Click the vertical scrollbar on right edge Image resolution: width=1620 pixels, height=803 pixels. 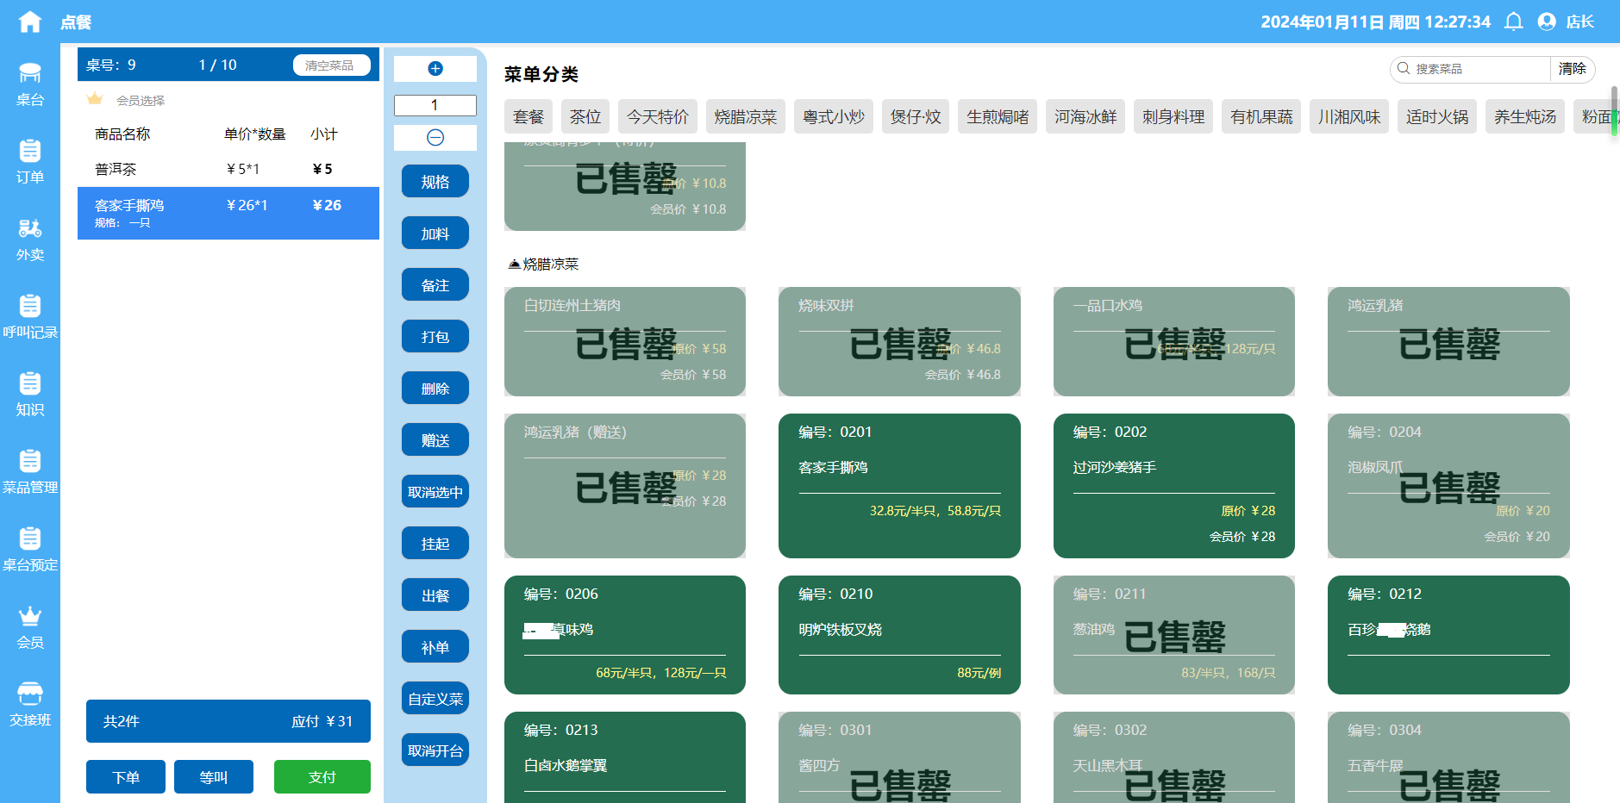tap(1614, 111)
